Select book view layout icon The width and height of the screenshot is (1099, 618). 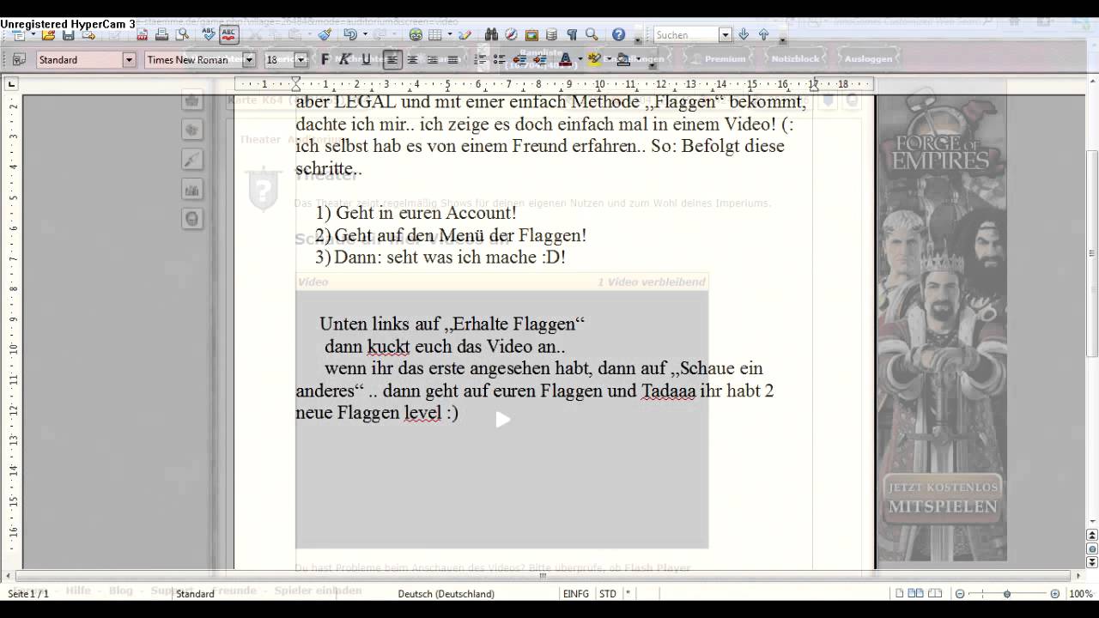[x=937, y=594]
